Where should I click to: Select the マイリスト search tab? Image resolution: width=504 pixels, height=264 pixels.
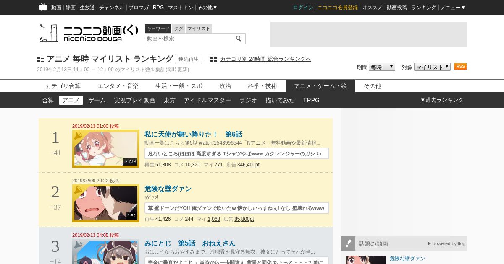click(x=199, y=28)
